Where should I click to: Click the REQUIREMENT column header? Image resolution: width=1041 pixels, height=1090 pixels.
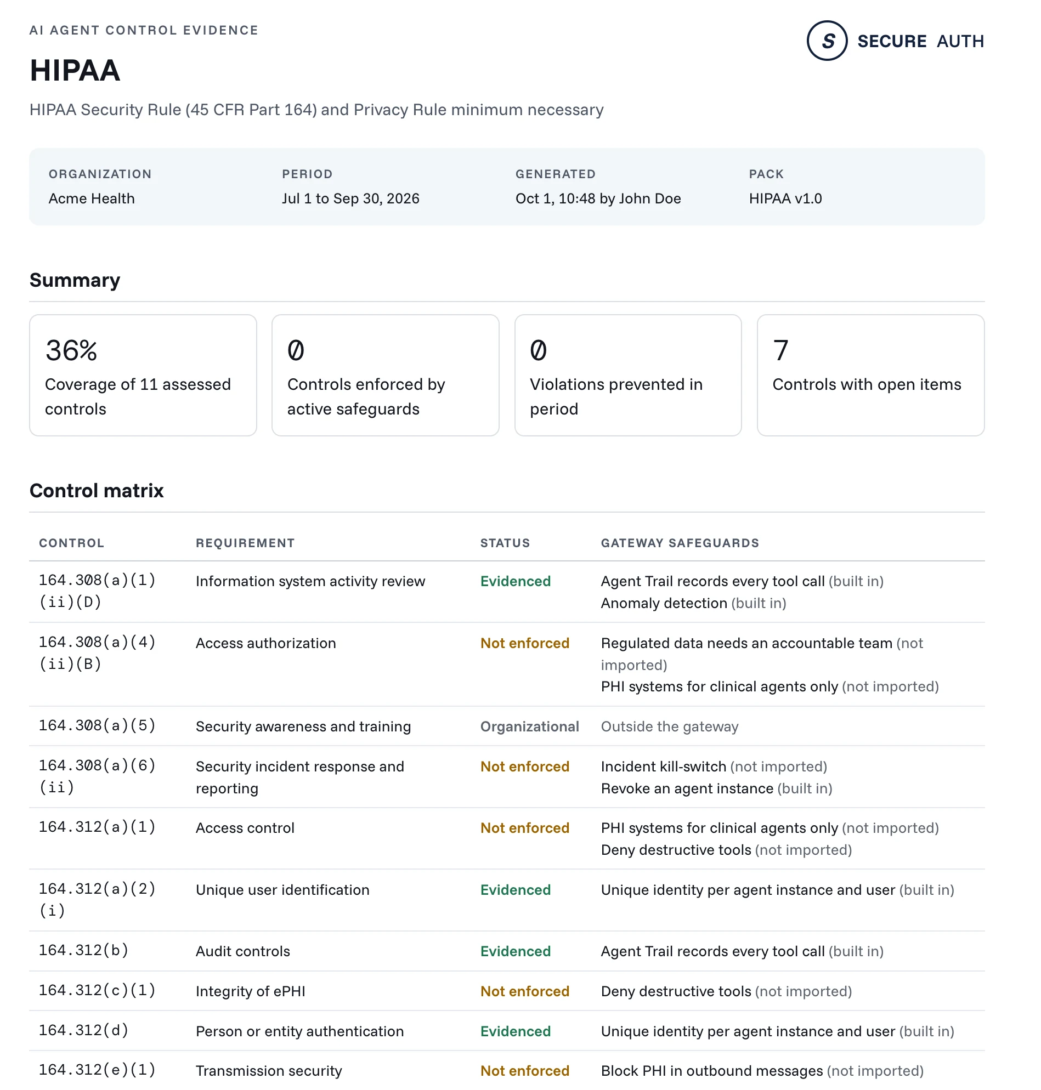pyautogui.click(x=245, y=543)
